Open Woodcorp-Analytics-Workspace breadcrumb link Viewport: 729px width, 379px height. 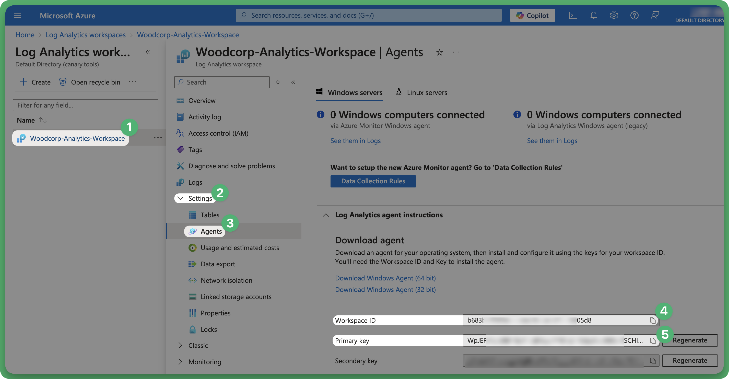(188, 34)
